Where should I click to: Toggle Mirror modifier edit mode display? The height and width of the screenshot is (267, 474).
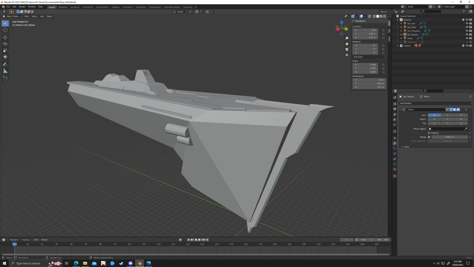tap(451, 109)
